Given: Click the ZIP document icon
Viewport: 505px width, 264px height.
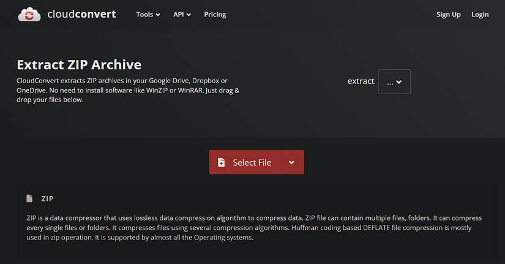Looking at the screenshot, I should (x=29, y=199).
